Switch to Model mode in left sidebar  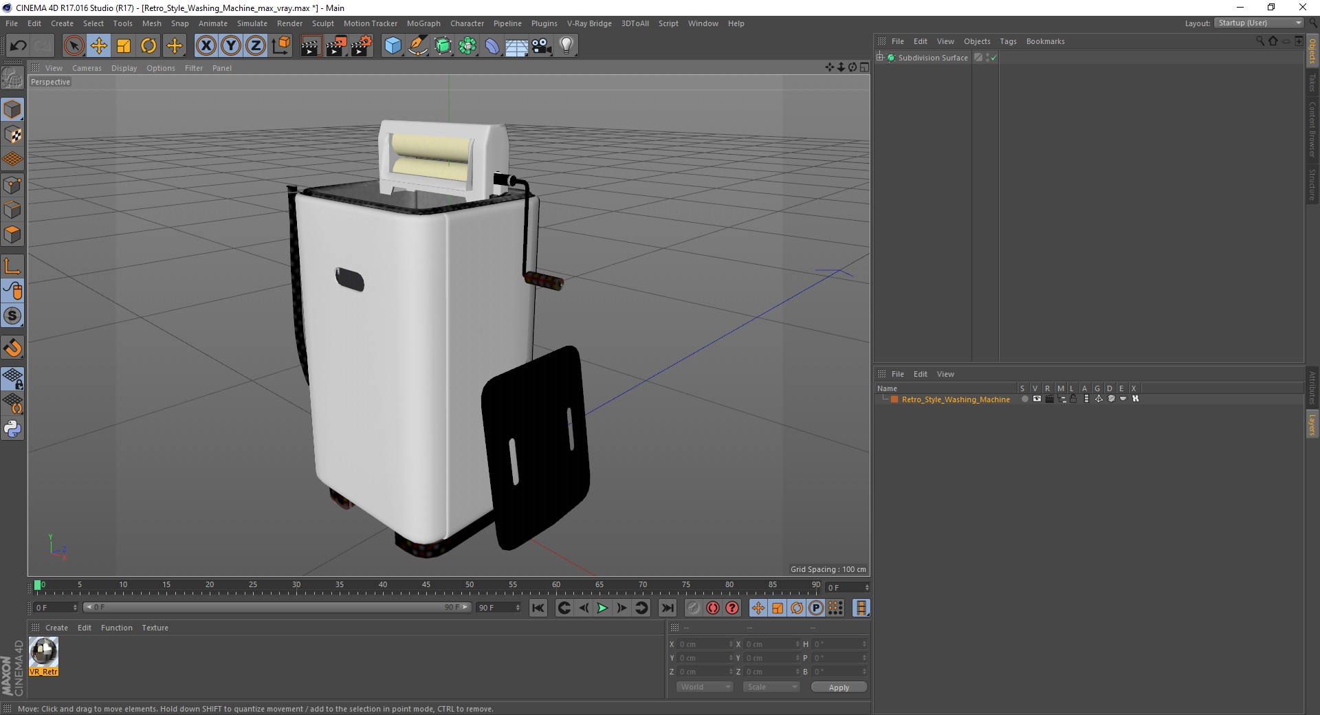point(12,109)
